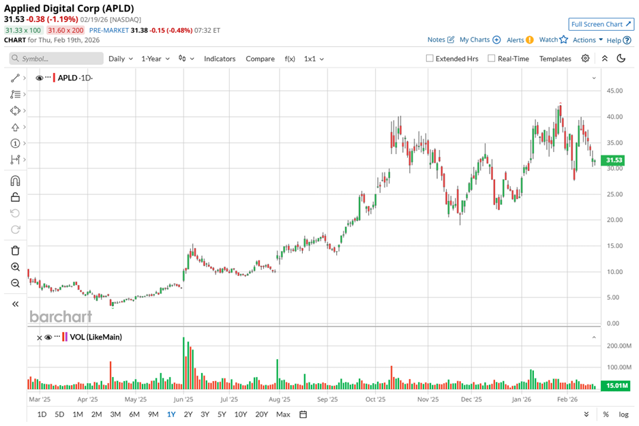Image resolution: width=639 pixels, height=426 pixels.
Task: Enable Extended Hrs data
Action: [x=430, y=59]
